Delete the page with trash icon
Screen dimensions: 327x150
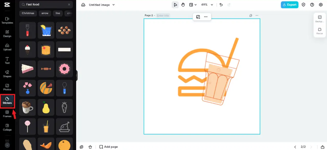click(x=90, y=147)
